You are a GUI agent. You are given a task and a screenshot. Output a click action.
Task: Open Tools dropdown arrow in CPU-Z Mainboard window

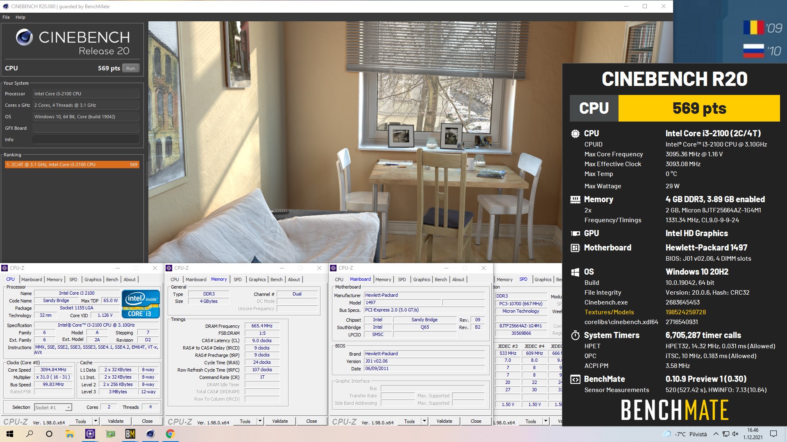pos(424,421)
